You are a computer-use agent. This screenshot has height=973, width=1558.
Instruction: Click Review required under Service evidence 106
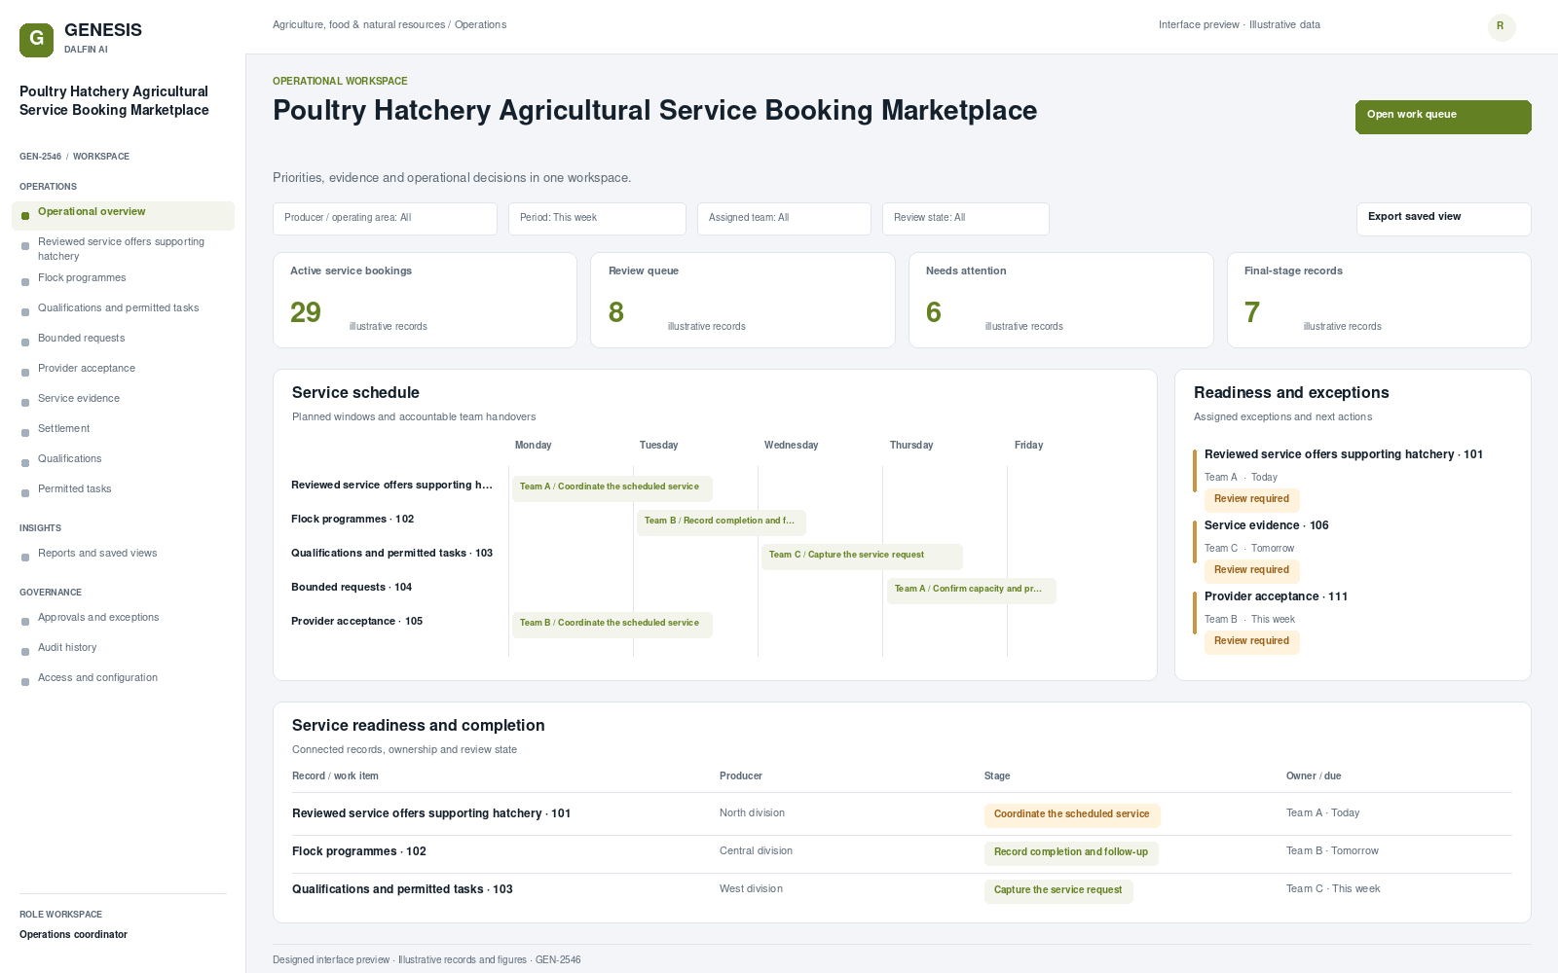pos(1251,571)
